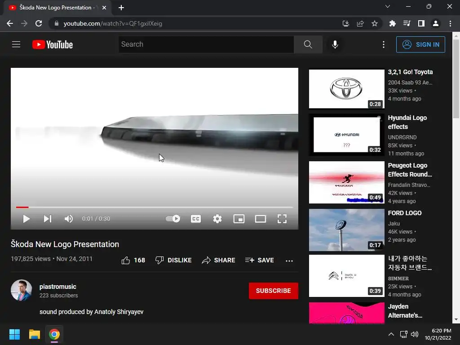Open the Peugeot Logo Effects thumbnail
The height and width of the screenshot is (345, 460).
point(346,182)
